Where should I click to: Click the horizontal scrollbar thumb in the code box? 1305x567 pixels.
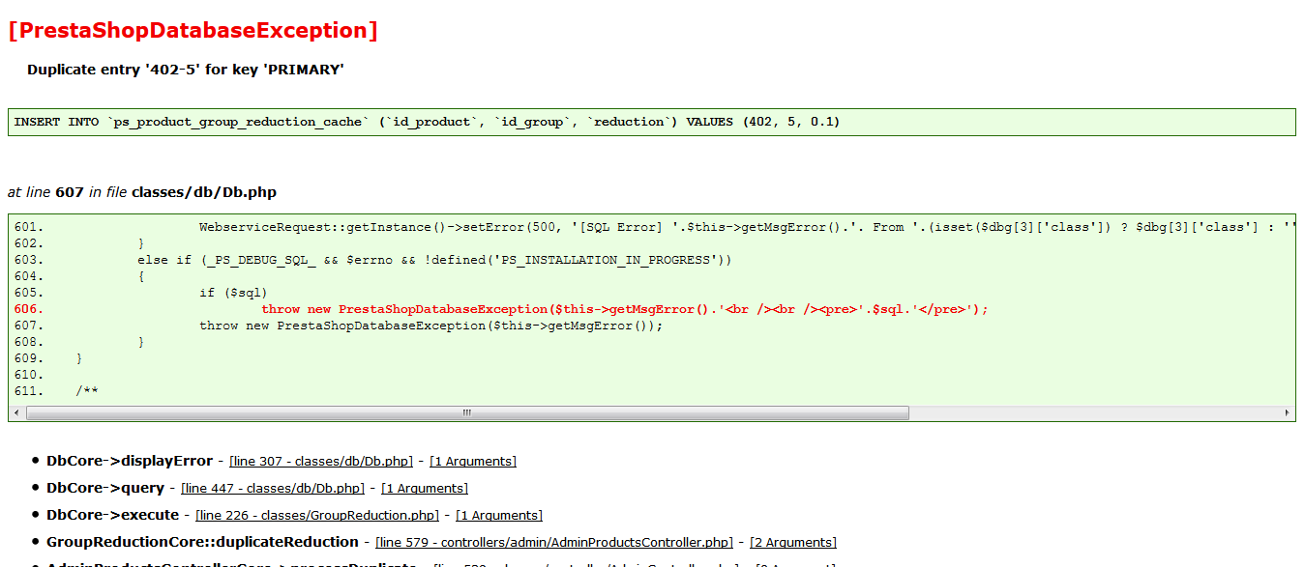click(x=468, y=412)
